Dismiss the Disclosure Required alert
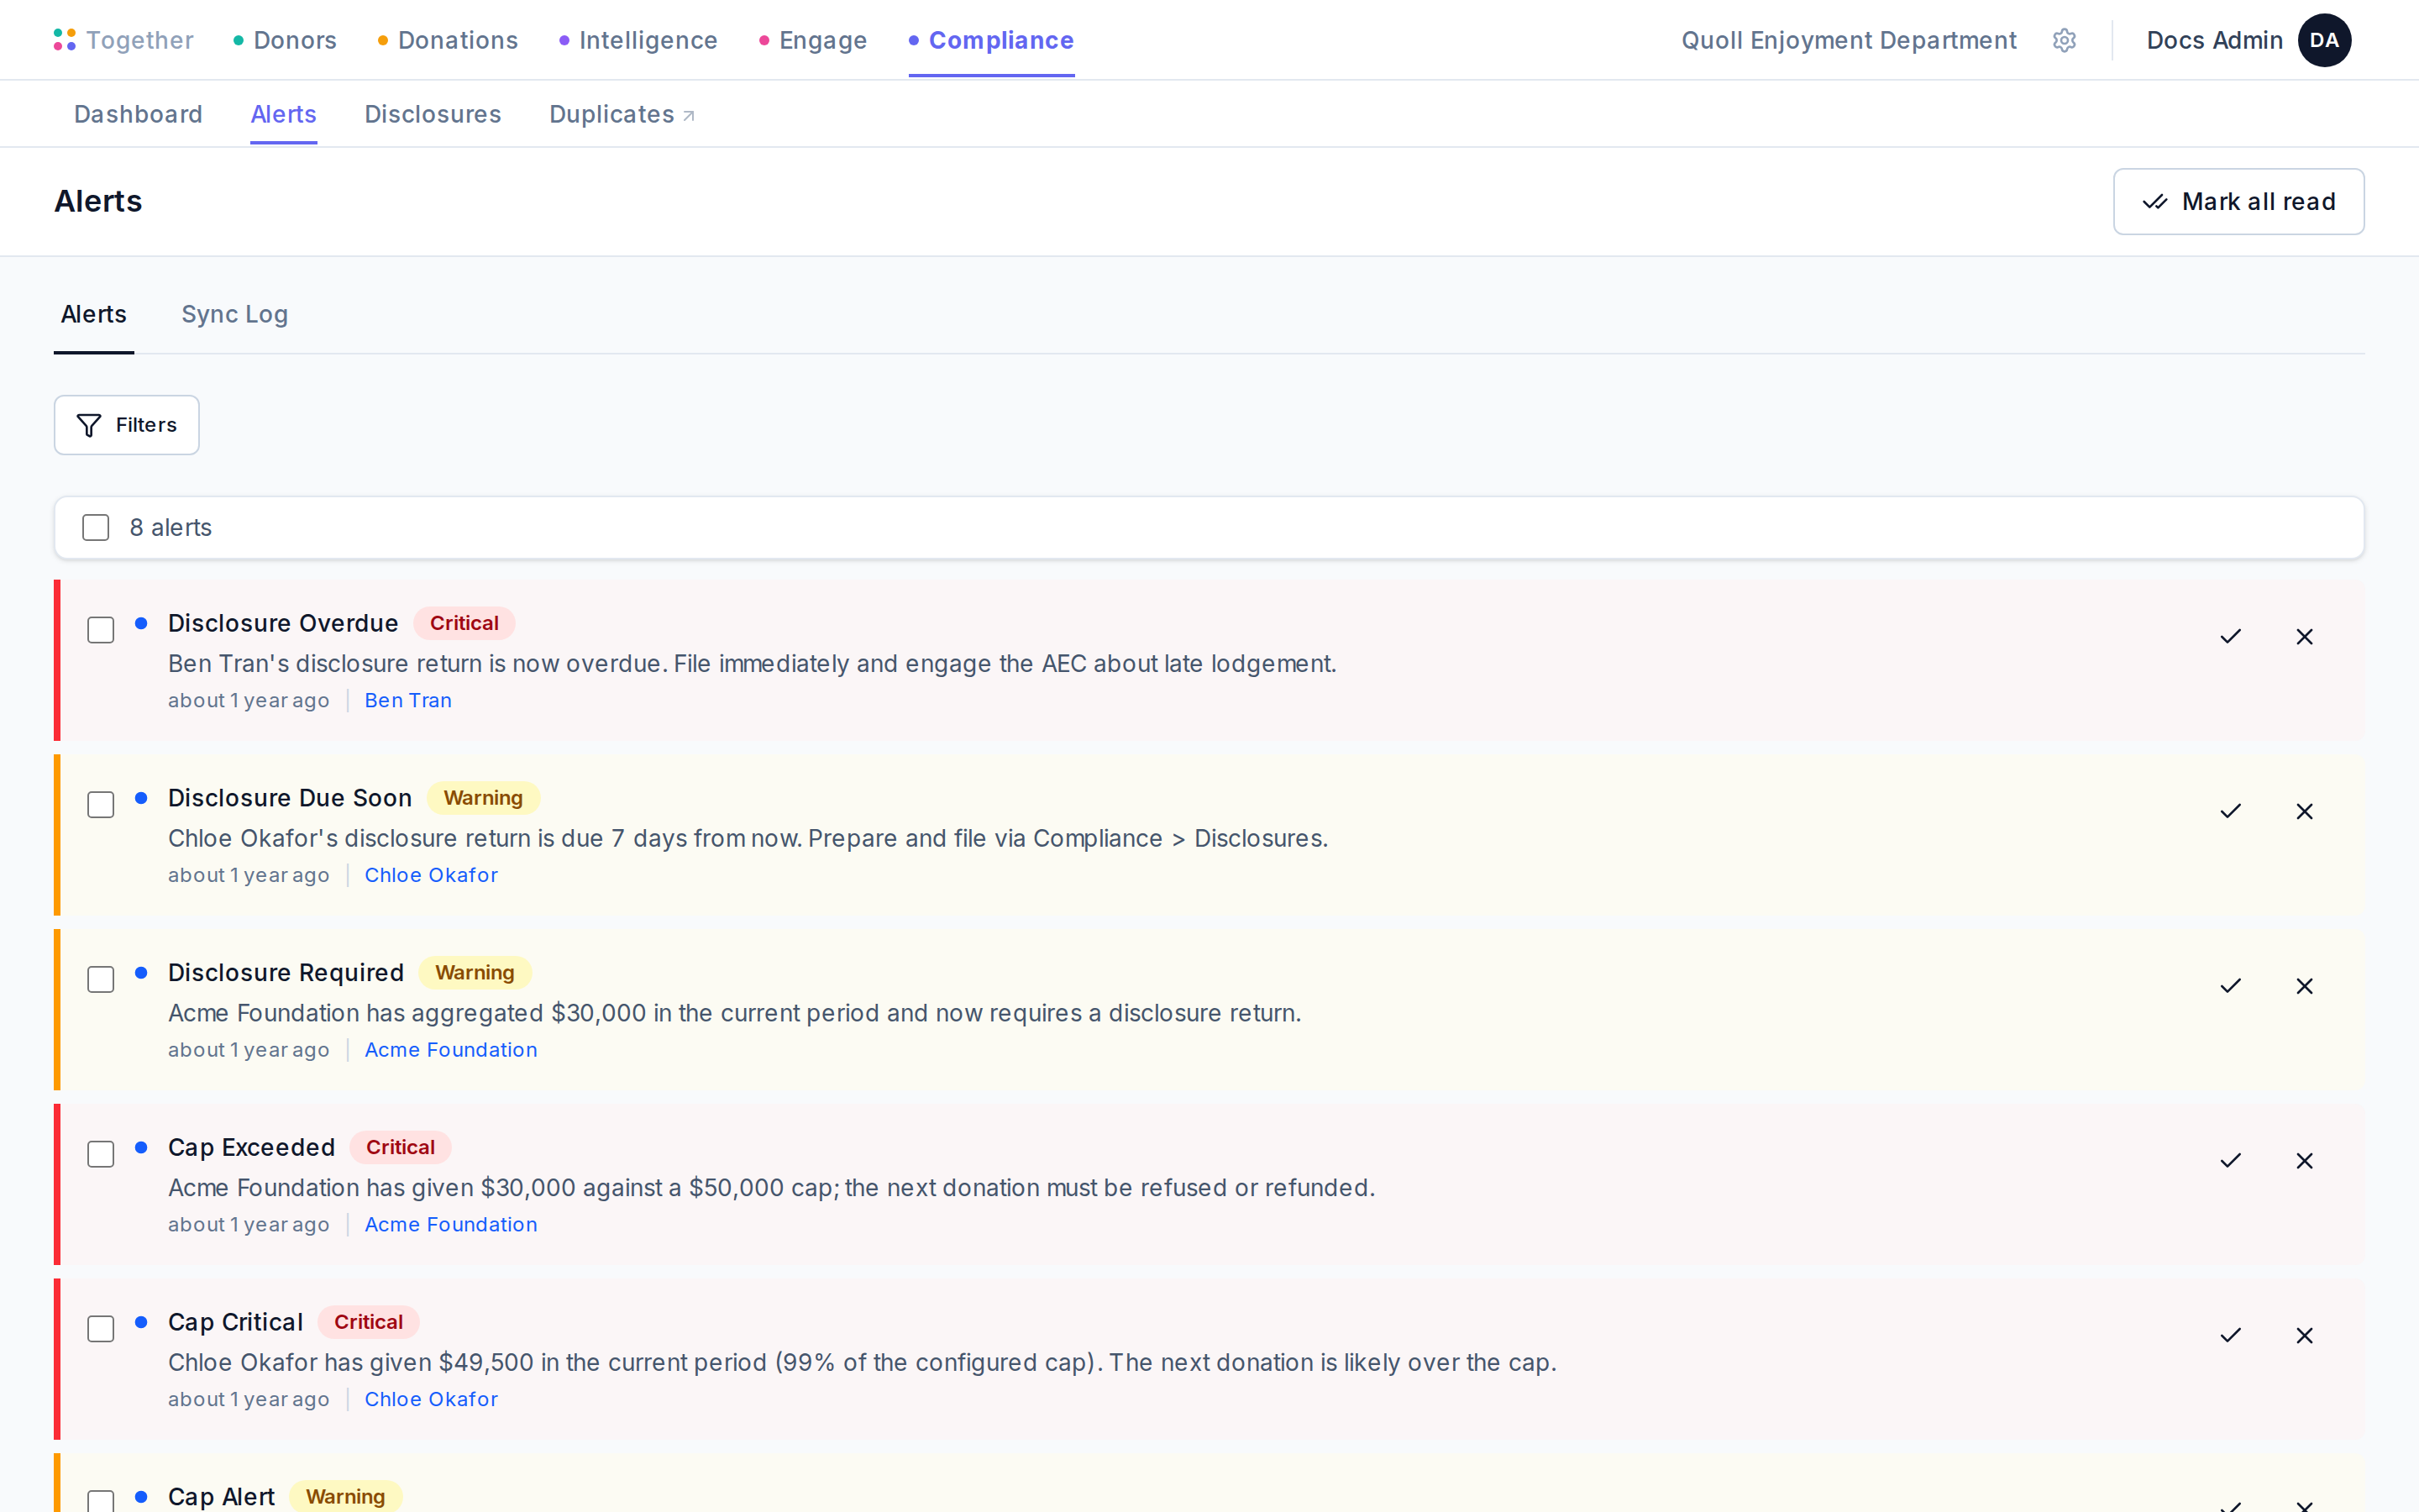Image resolution: width=2419 pixels, height=1512 pixels. tap(2304, 986)
